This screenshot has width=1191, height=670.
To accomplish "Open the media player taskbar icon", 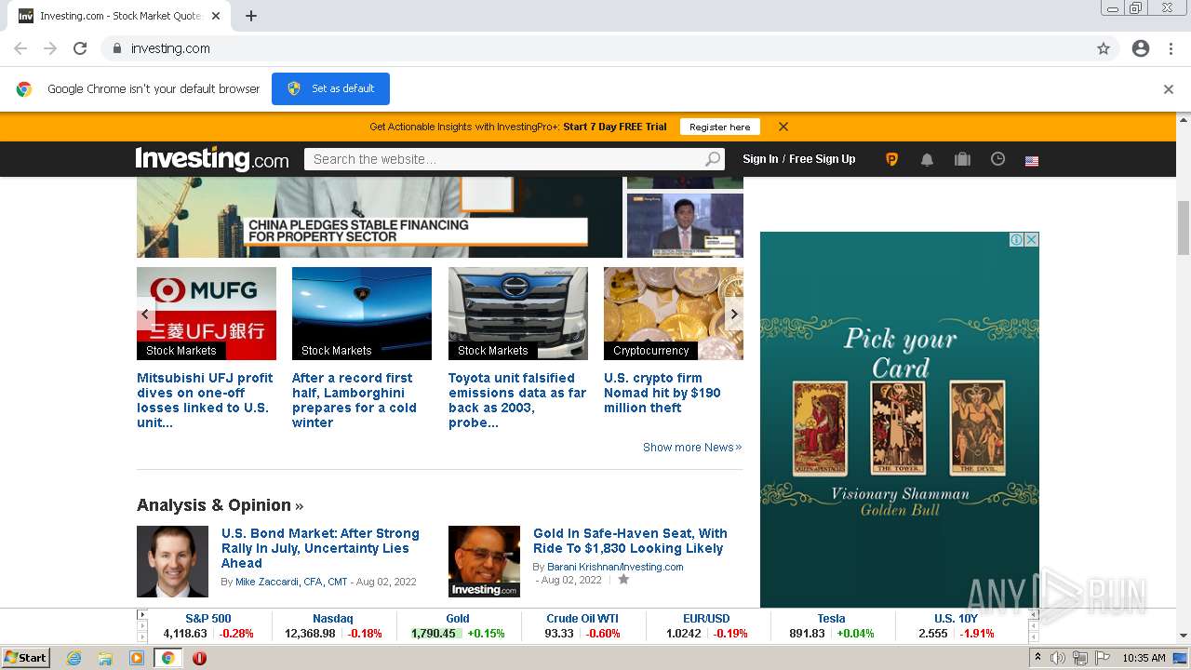I will coord(137,658).
